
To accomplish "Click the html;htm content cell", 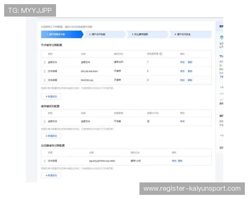I will [x=87, y=80].
